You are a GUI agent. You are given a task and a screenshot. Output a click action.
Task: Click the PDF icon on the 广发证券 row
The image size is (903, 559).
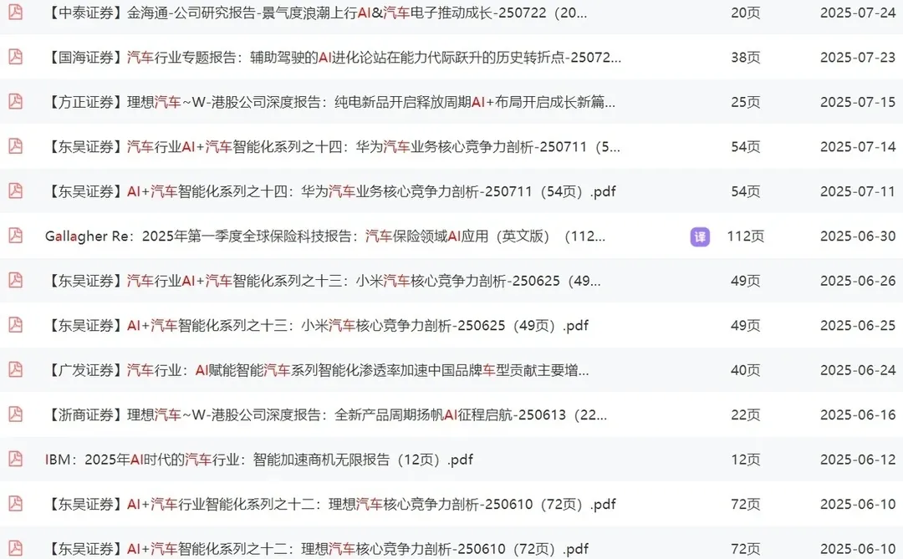(14, 370)
